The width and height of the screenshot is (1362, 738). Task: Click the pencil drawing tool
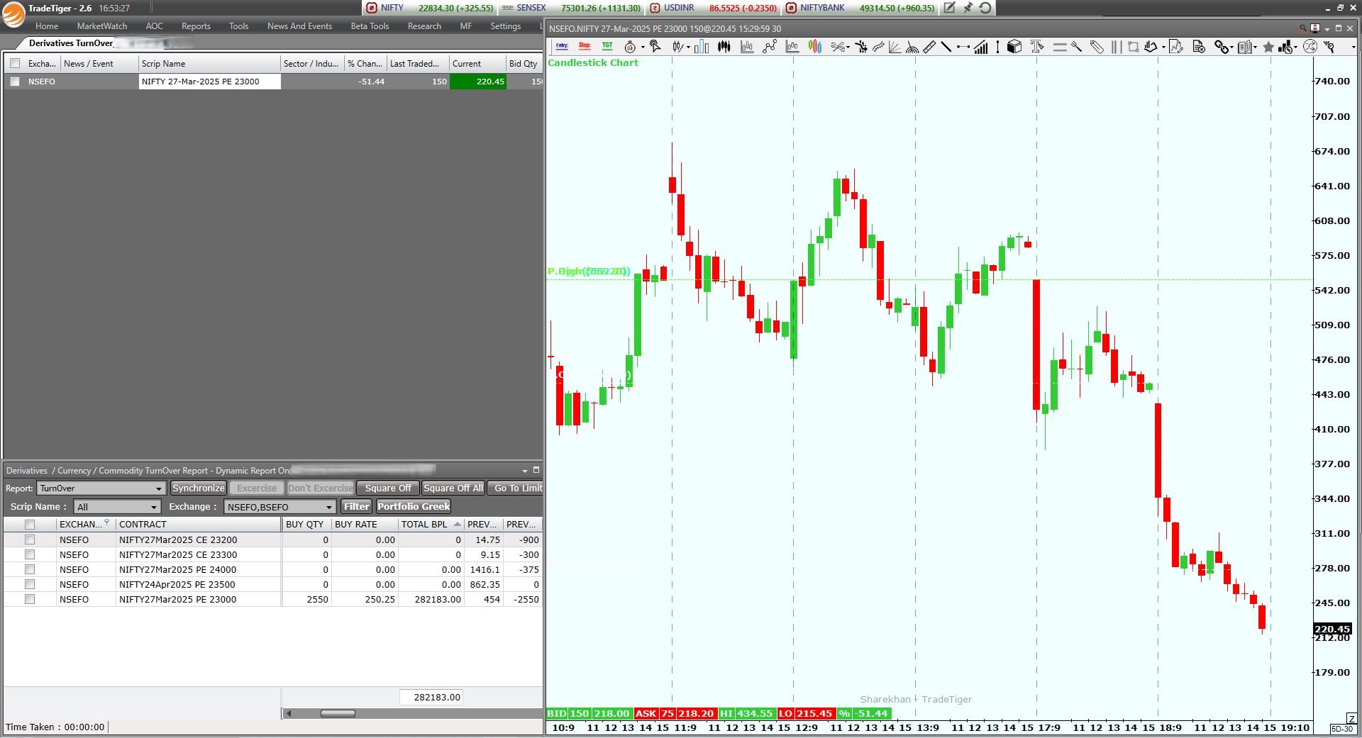pyautogui.click(x=1097, y=47)
